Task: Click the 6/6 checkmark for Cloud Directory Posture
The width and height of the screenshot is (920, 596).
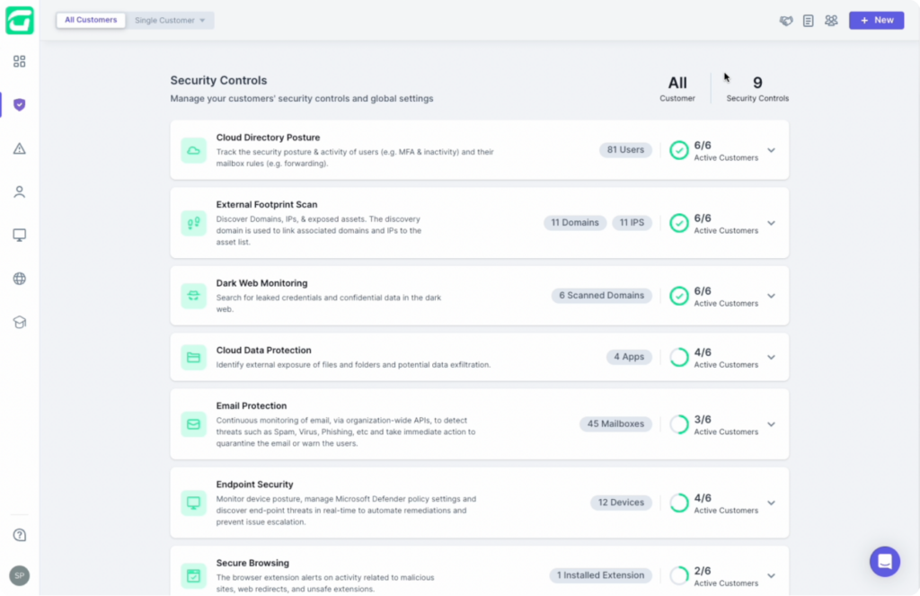Action: [679, 150]
